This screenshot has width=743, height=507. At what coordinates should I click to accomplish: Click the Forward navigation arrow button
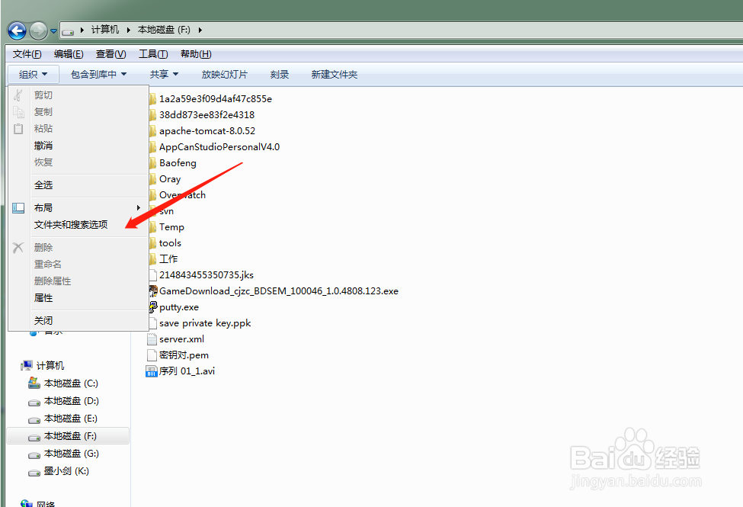tap(38, 31)
